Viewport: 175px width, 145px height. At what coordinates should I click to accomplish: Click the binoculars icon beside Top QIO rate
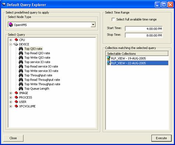coord(21,49)
